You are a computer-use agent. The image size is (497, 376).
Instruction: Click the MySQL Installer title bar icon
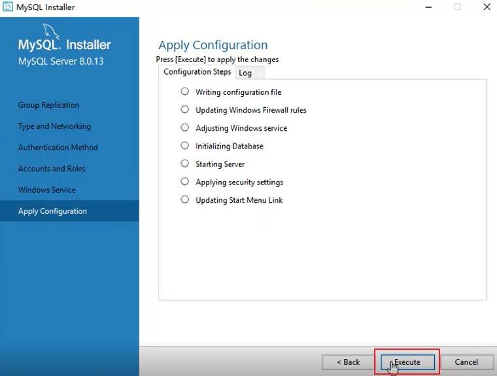click(8, 7)
